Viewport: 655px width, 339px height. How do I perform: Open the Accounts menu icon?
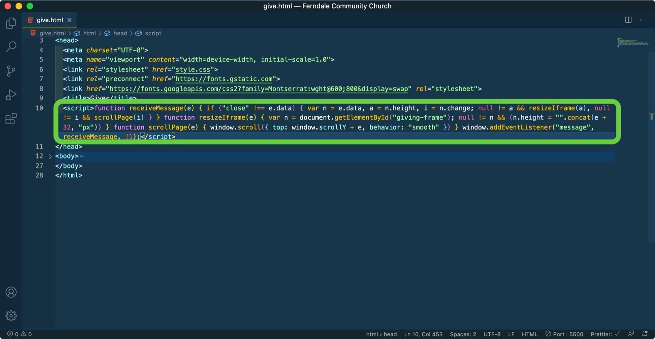point(11,292)
